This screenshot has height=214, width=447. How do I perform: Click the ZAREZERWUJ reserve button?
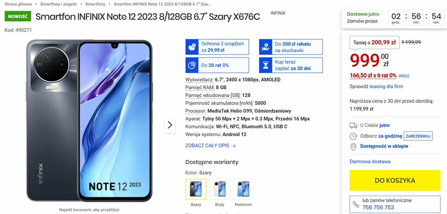418,136
